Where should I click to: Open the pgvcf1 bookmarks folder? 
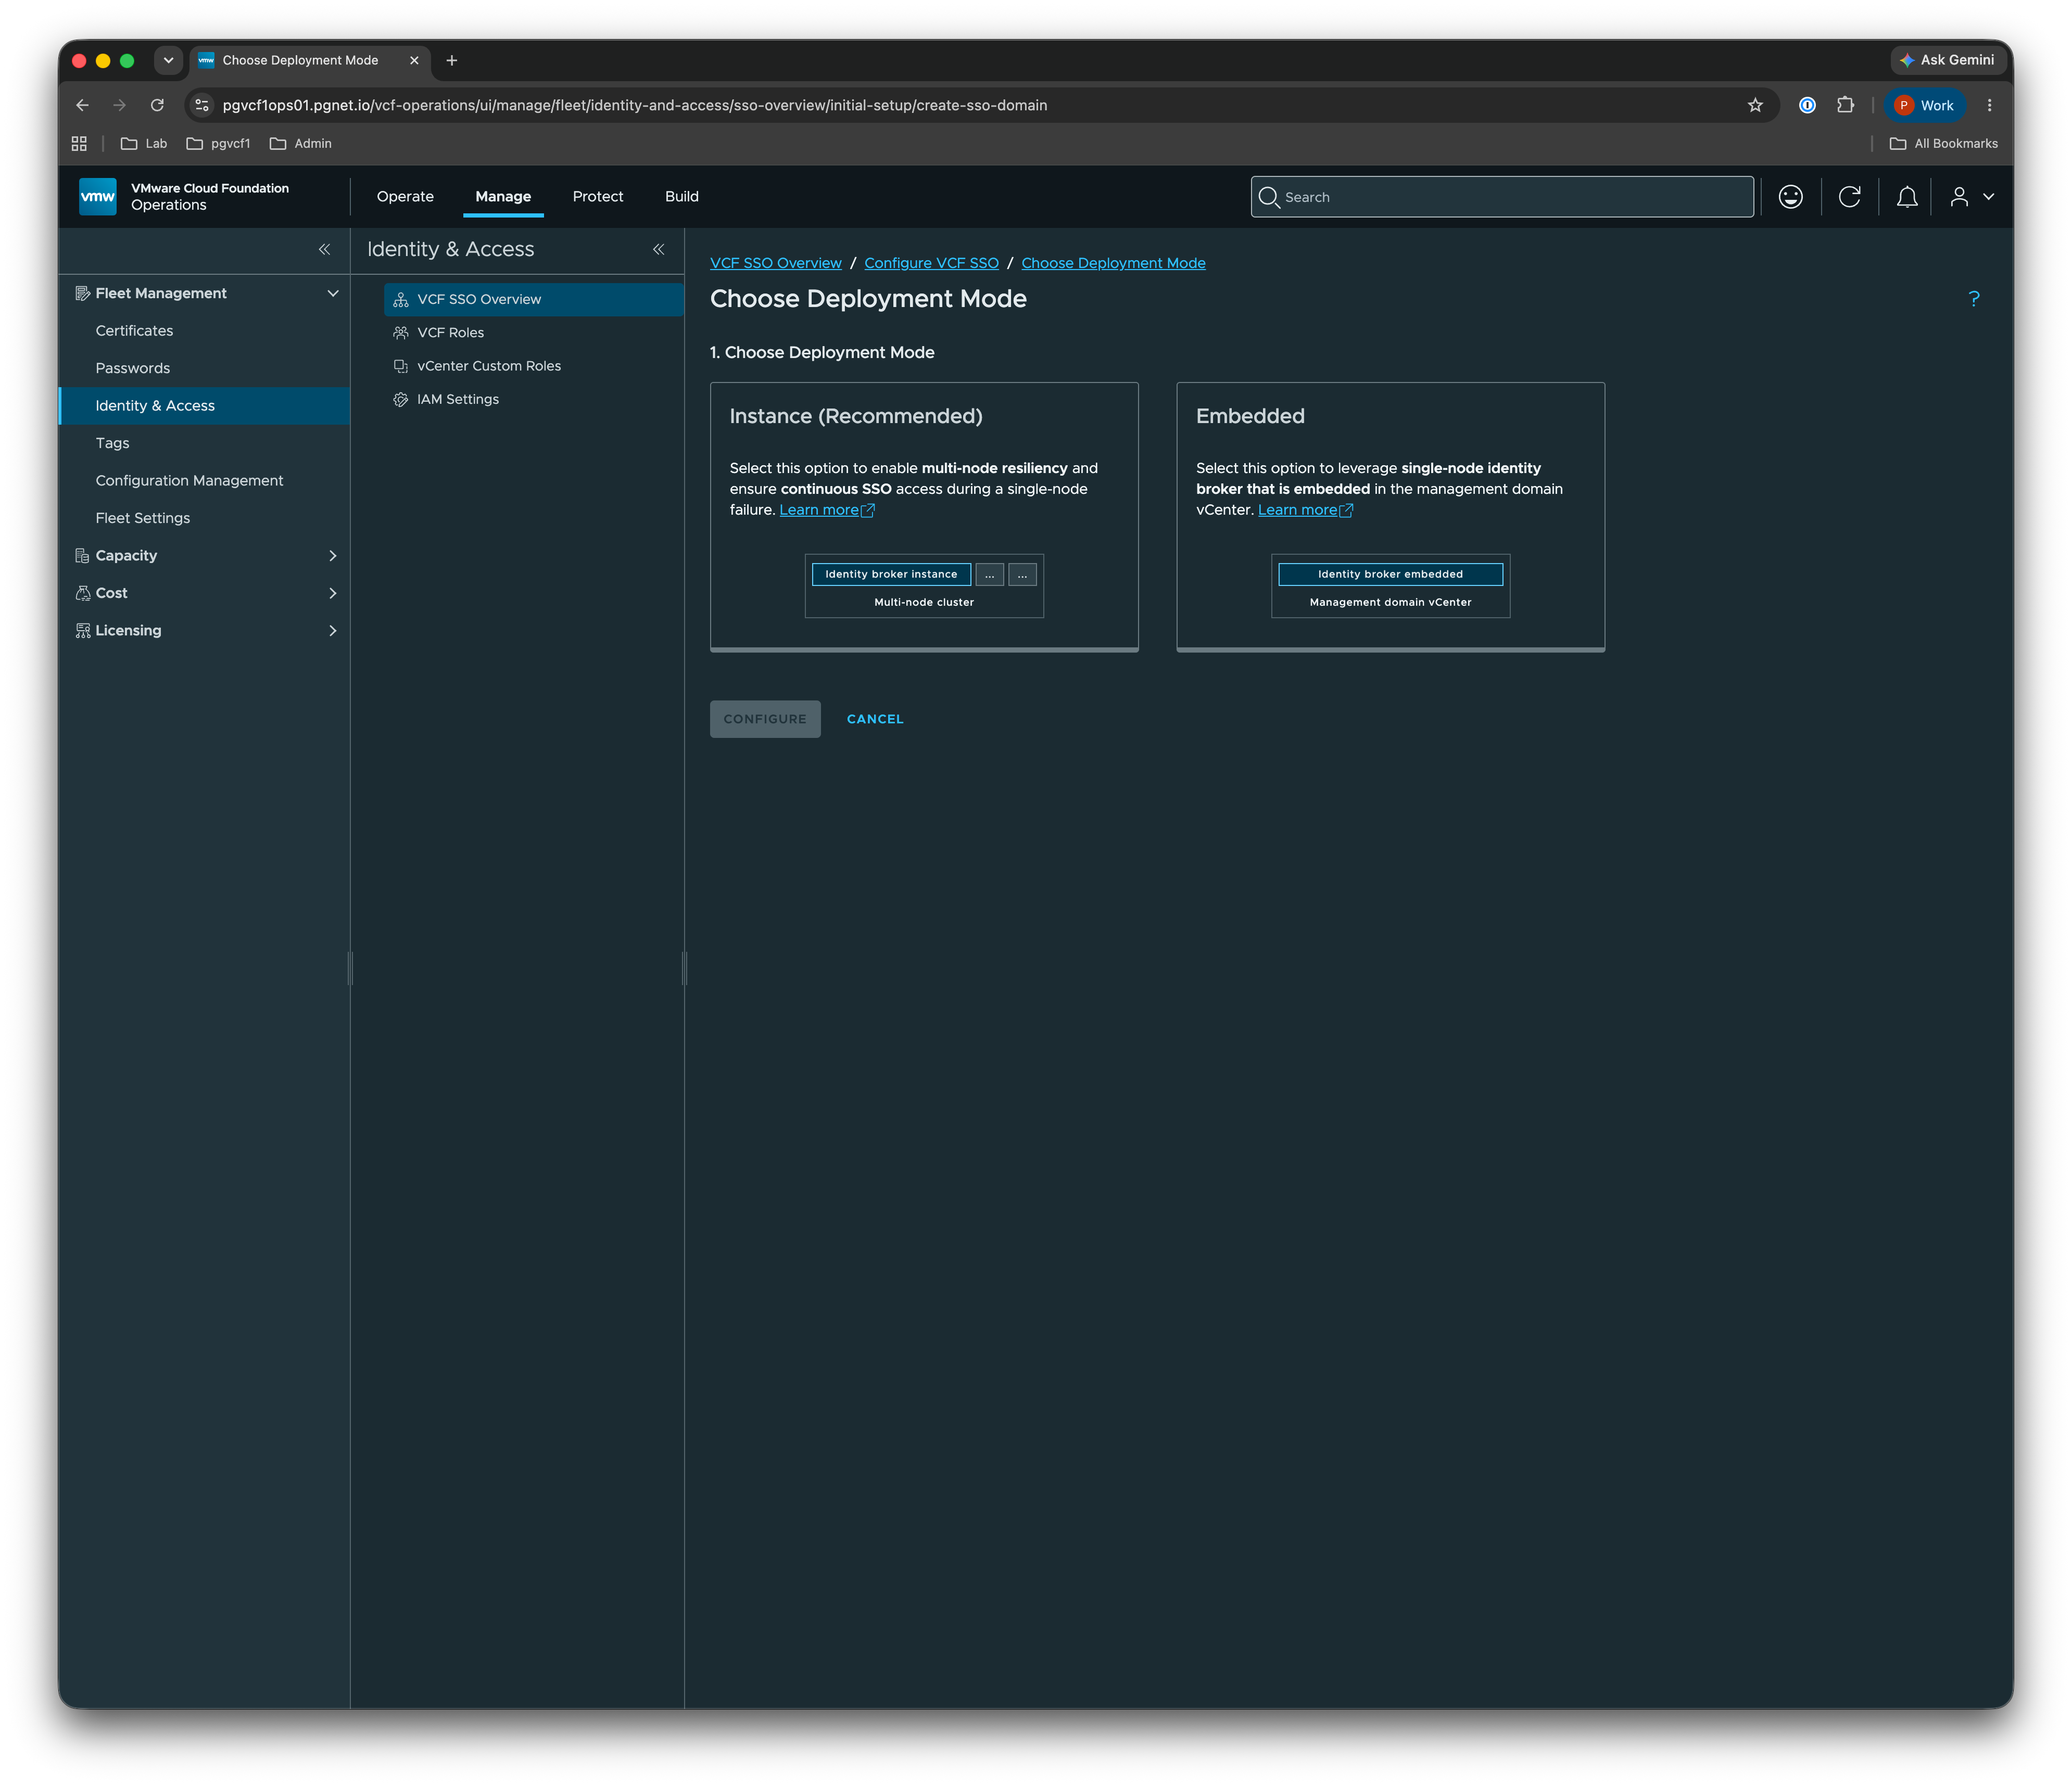[218, 144]
